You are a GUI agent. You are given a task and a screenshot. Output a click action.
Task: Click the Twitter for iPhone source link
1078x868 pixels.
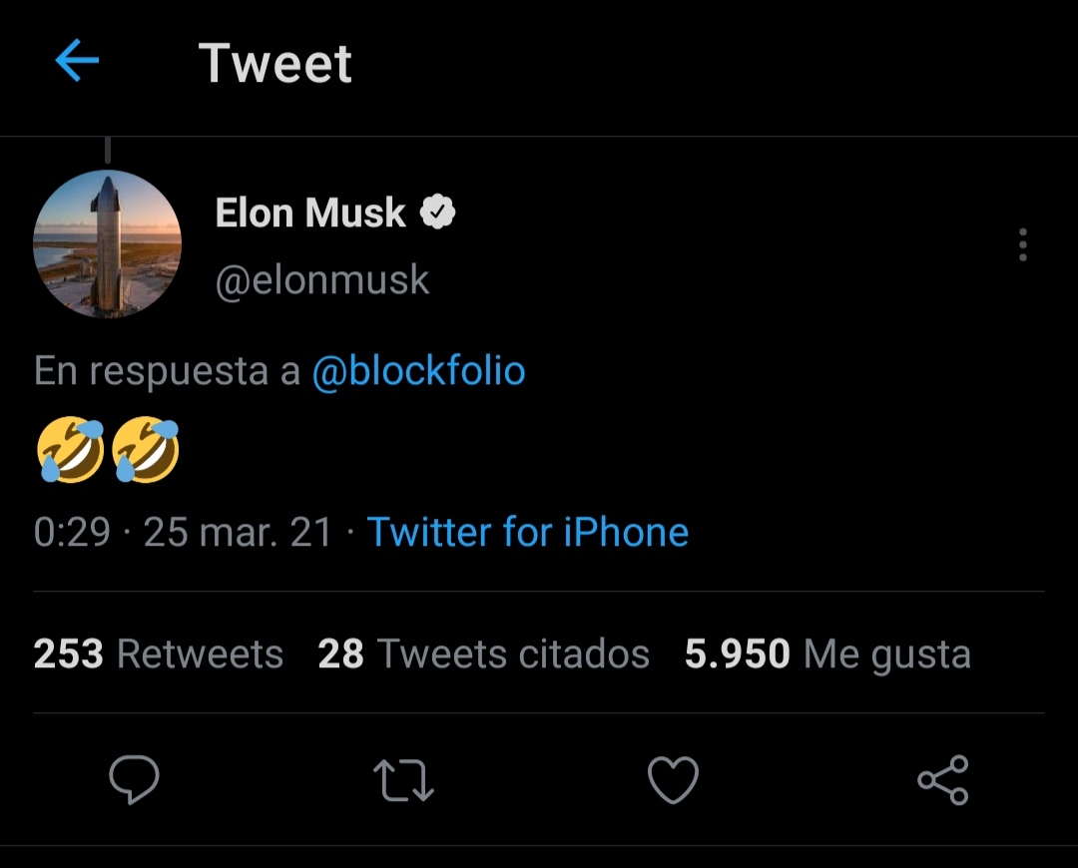pyautogui.click(x=528, y=532)
